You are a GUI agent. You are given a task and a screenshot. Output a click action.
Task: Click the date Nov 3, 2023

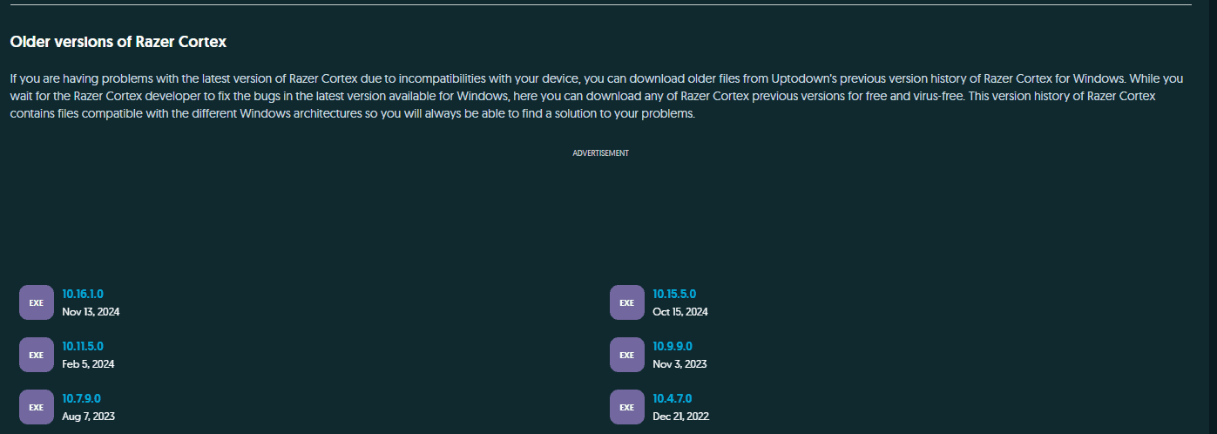click(679, 364)
